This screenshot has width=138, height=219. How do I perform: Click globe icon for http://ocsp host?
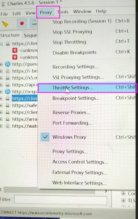pyautogui.click(x=8, y=92)
